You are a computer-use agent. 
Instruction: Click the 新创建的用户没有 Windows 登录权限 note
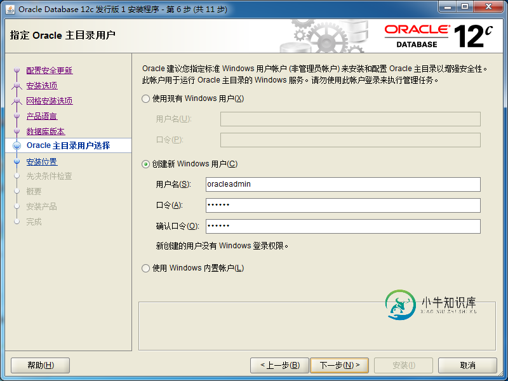pos(222,246)
